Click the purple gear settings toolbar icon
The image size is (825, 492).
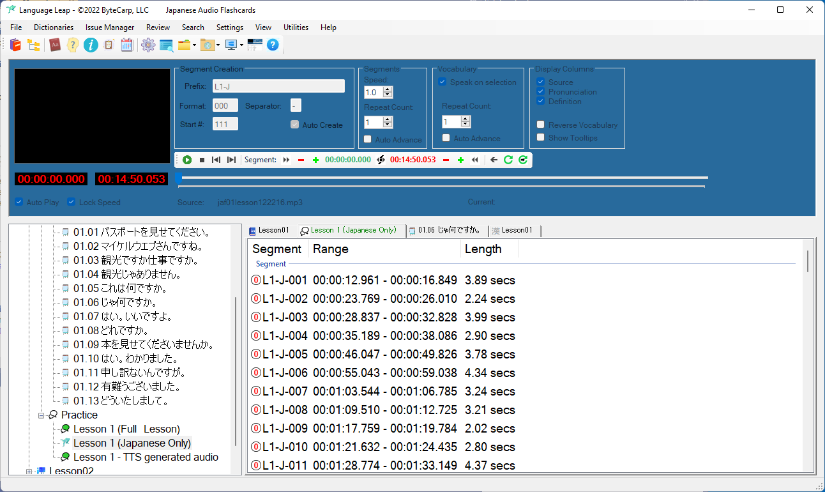point(148,45)
